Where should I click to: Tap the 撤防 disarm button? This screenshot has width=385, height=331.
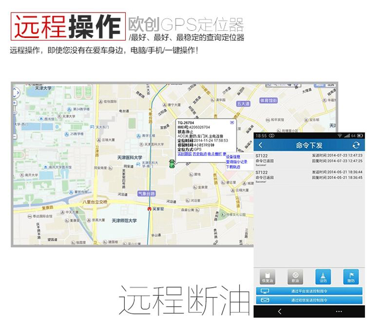point(351,277)
